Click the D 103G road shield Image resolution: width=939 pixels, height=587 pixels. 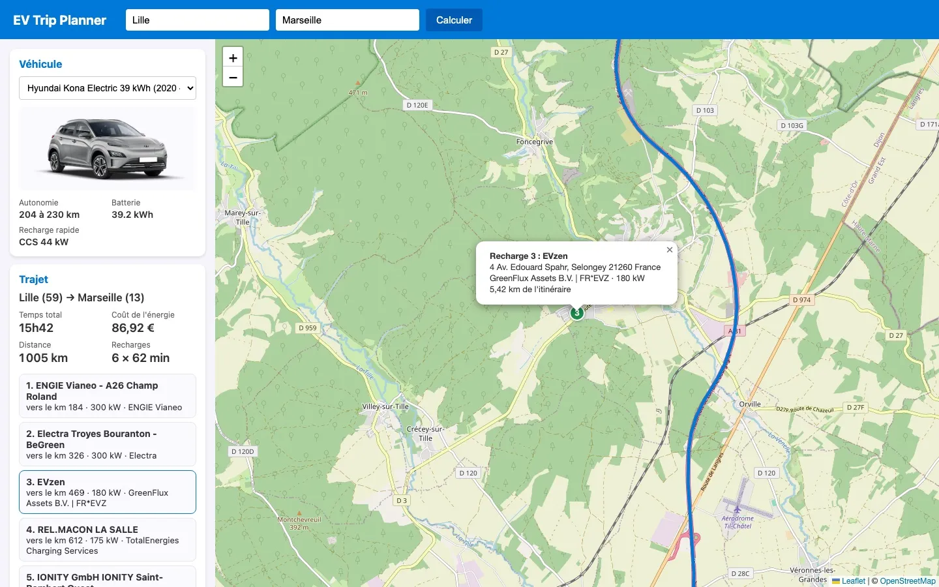pyautogui.click(x=792, y=125)
